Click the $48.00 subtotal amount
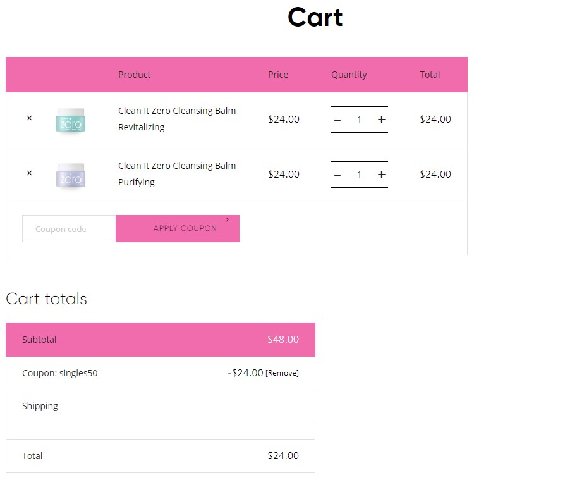 click(283, 340)
